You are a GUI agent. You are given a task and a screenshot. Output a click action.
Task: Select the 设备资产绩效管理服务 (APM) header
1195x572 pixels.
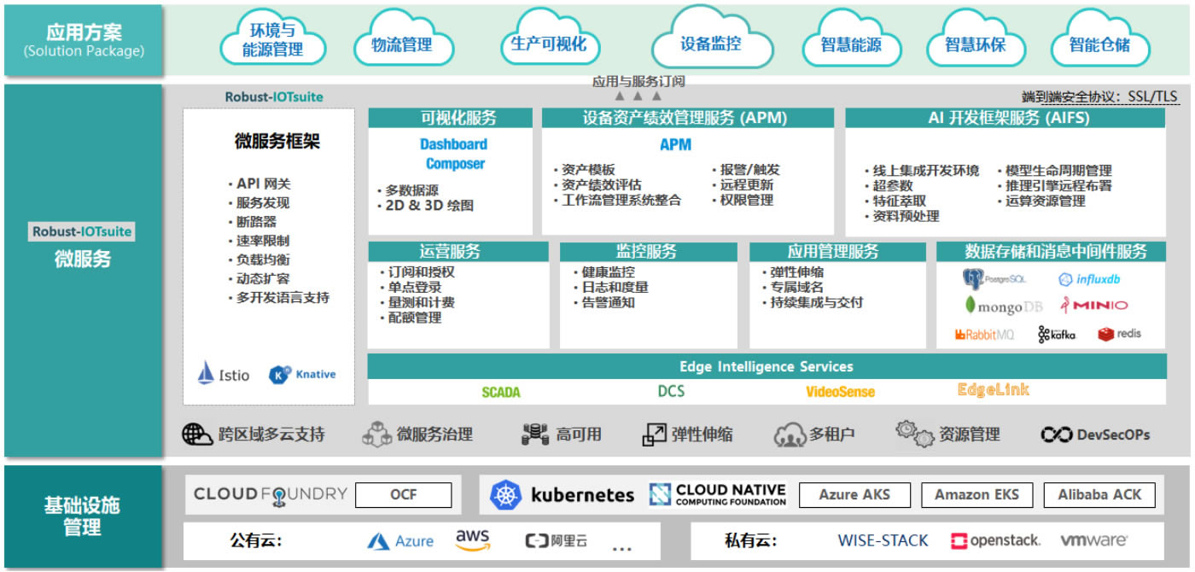pyautogui.click(x=687, y=118)
